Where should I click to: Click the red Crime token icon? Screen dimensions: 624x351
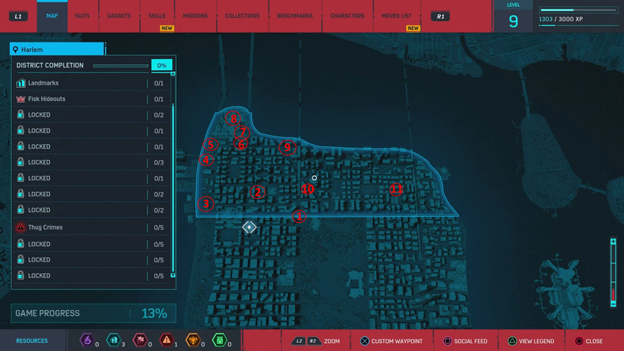click(x=167, y=340)
